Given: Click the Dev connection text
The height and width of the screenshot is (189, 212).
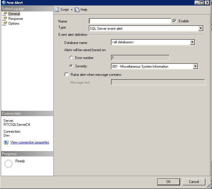Looking at the screenshot, I should pos(7,135).
